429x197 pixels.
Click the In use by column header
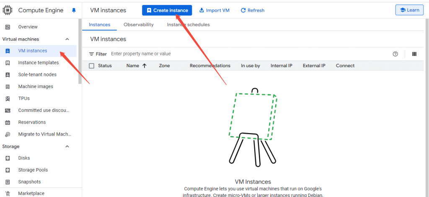tap(251, 66)
